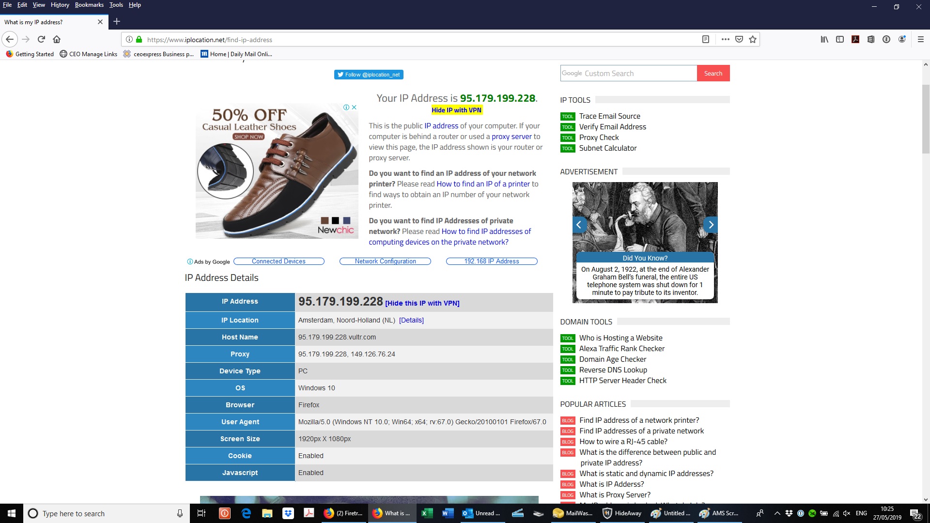
Task: Open the 'proxy server' link
Action: [511, 137]
